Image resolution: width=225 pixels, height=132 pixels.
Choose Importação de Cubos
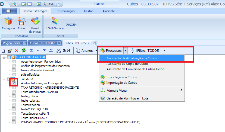(x=142, y=83)
